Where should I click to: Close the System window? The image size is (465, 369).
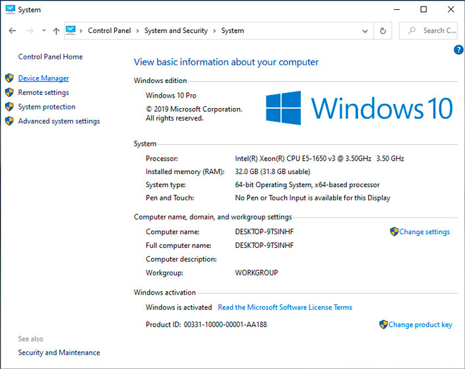pyautogui.click(x=450, y=9)
